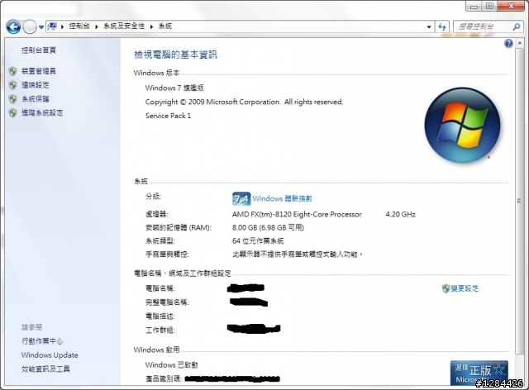This screenshot has width=529, height=390.
Task: Click the 7.4 experience score badge
Action: [x=241, y=198]
